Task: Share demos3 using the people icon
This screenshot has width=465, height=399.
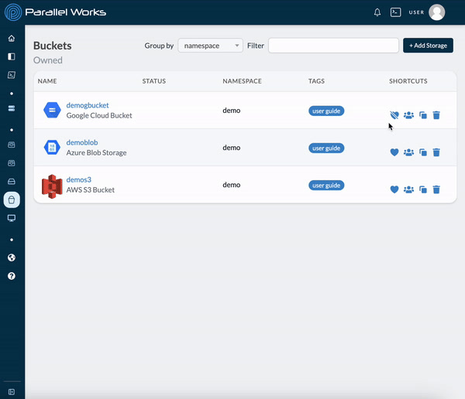Action: click(x=408, y=189)
